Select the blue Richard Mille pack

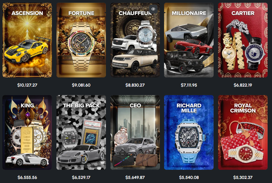coord(189,132)
